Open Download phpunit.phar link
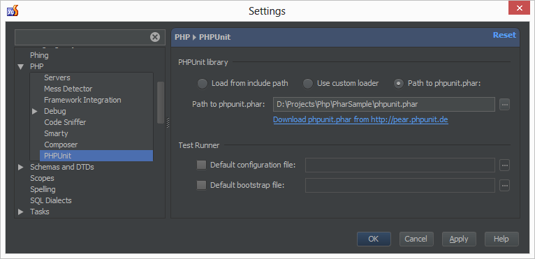Screen dimensions: 535x259 [x=360, y=120]
